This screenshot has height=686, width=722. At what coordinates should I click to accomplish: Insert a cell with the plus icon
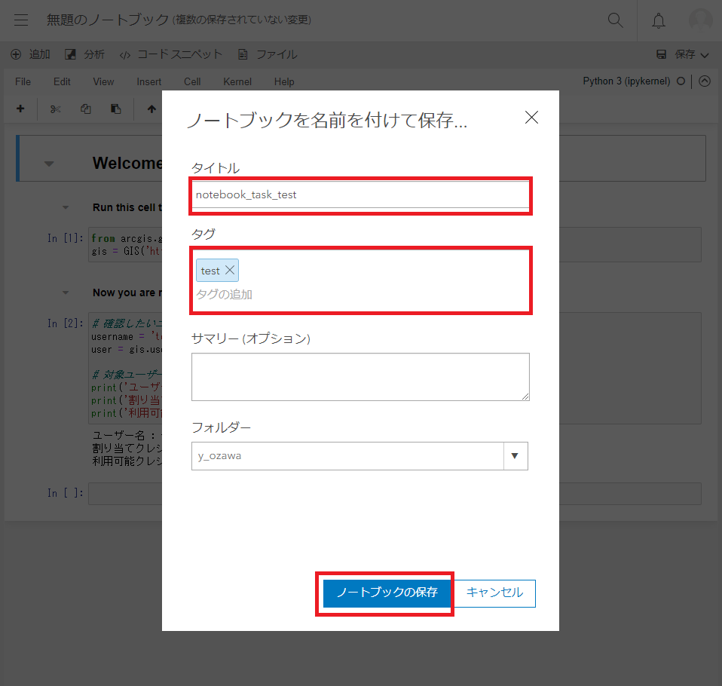pos(20,109)
